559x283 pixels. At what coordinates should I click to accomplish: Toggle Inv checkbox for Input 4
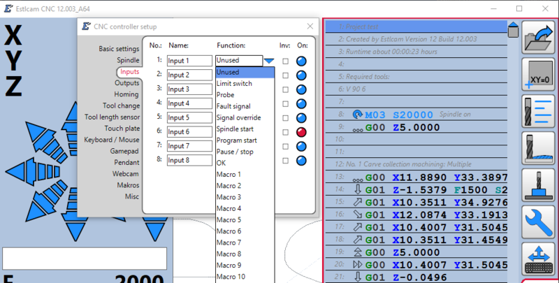[x=285, y=104]
